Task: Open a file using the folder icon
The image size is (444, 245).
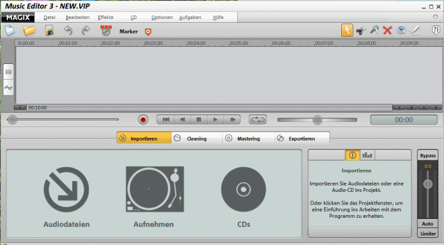Action: point(29,30)
